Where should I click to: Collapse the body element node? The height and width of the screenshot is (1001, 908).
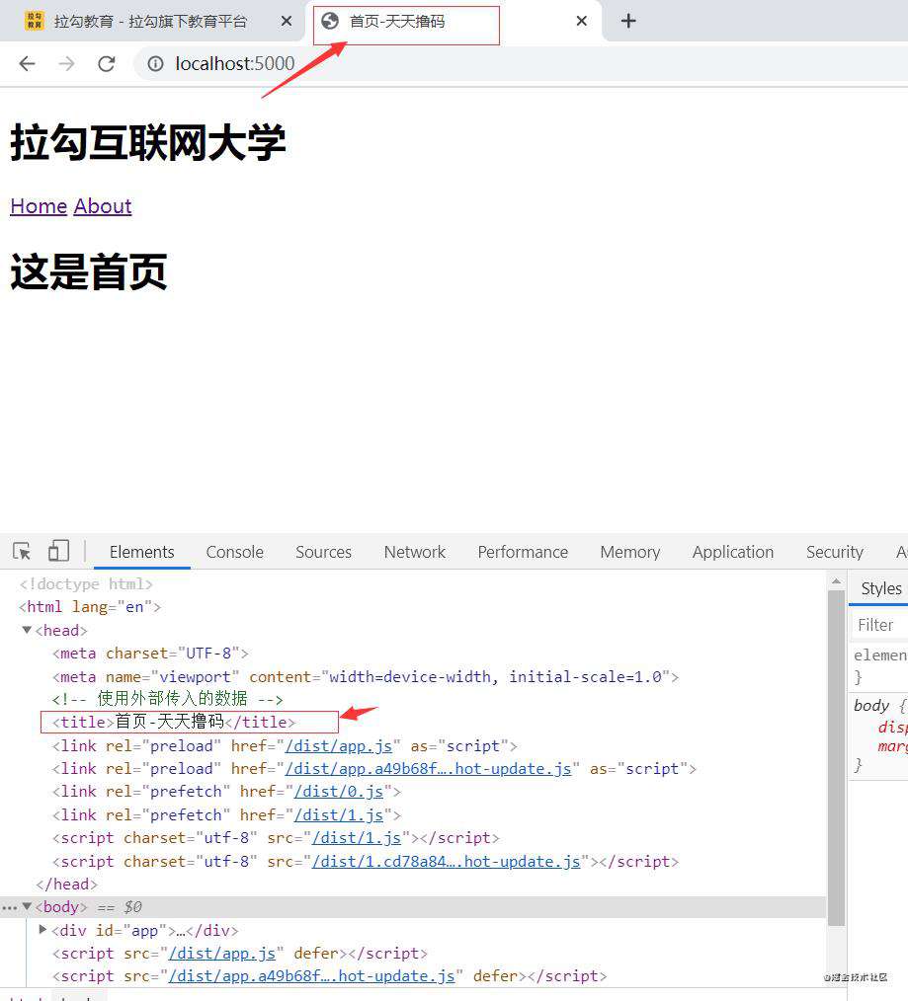27,906
